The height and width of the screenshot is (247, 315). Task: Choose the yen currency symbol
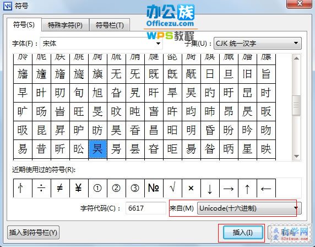point(79,188)
